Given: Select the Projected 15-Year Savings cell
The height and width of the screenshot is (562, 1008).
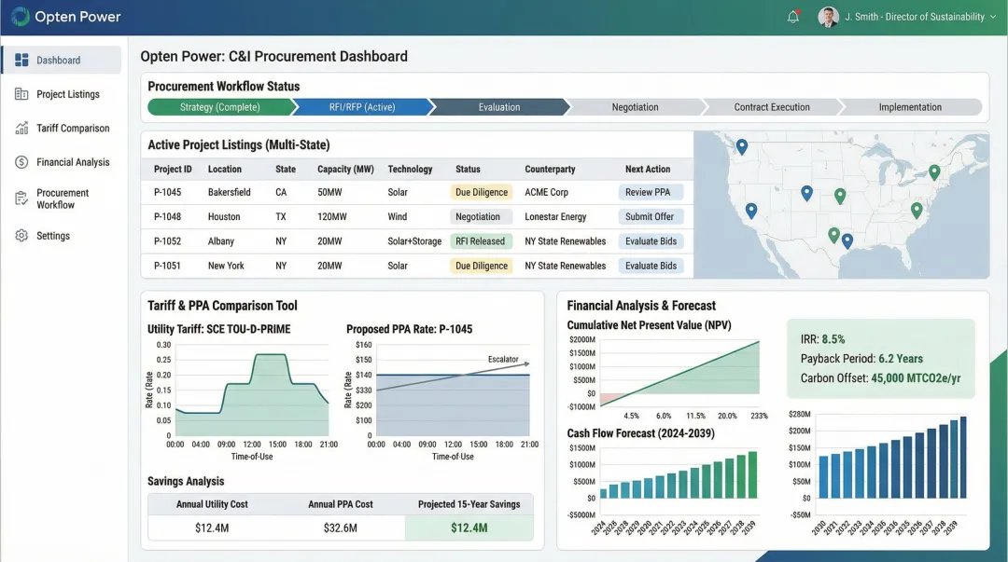Looking at the screenshot, I should (x=469, y=528).
